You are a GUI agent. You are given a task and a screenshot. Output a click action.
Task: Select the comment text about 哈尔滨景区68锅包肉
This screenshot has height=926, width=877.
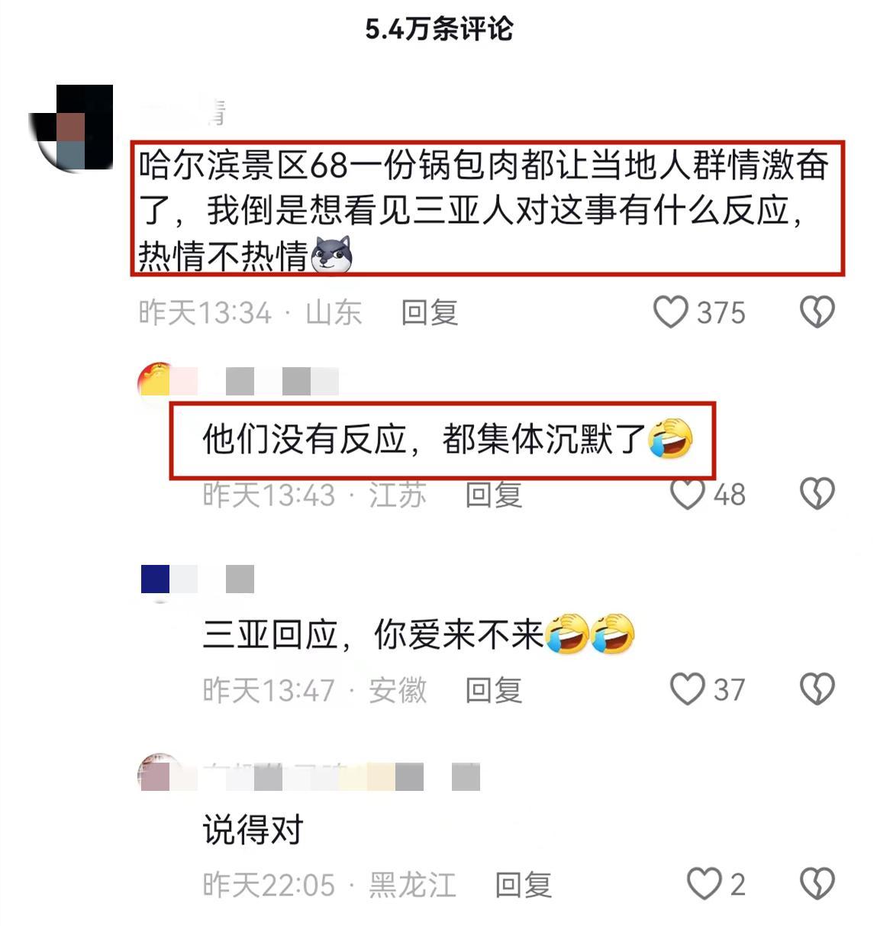point(486,208)
